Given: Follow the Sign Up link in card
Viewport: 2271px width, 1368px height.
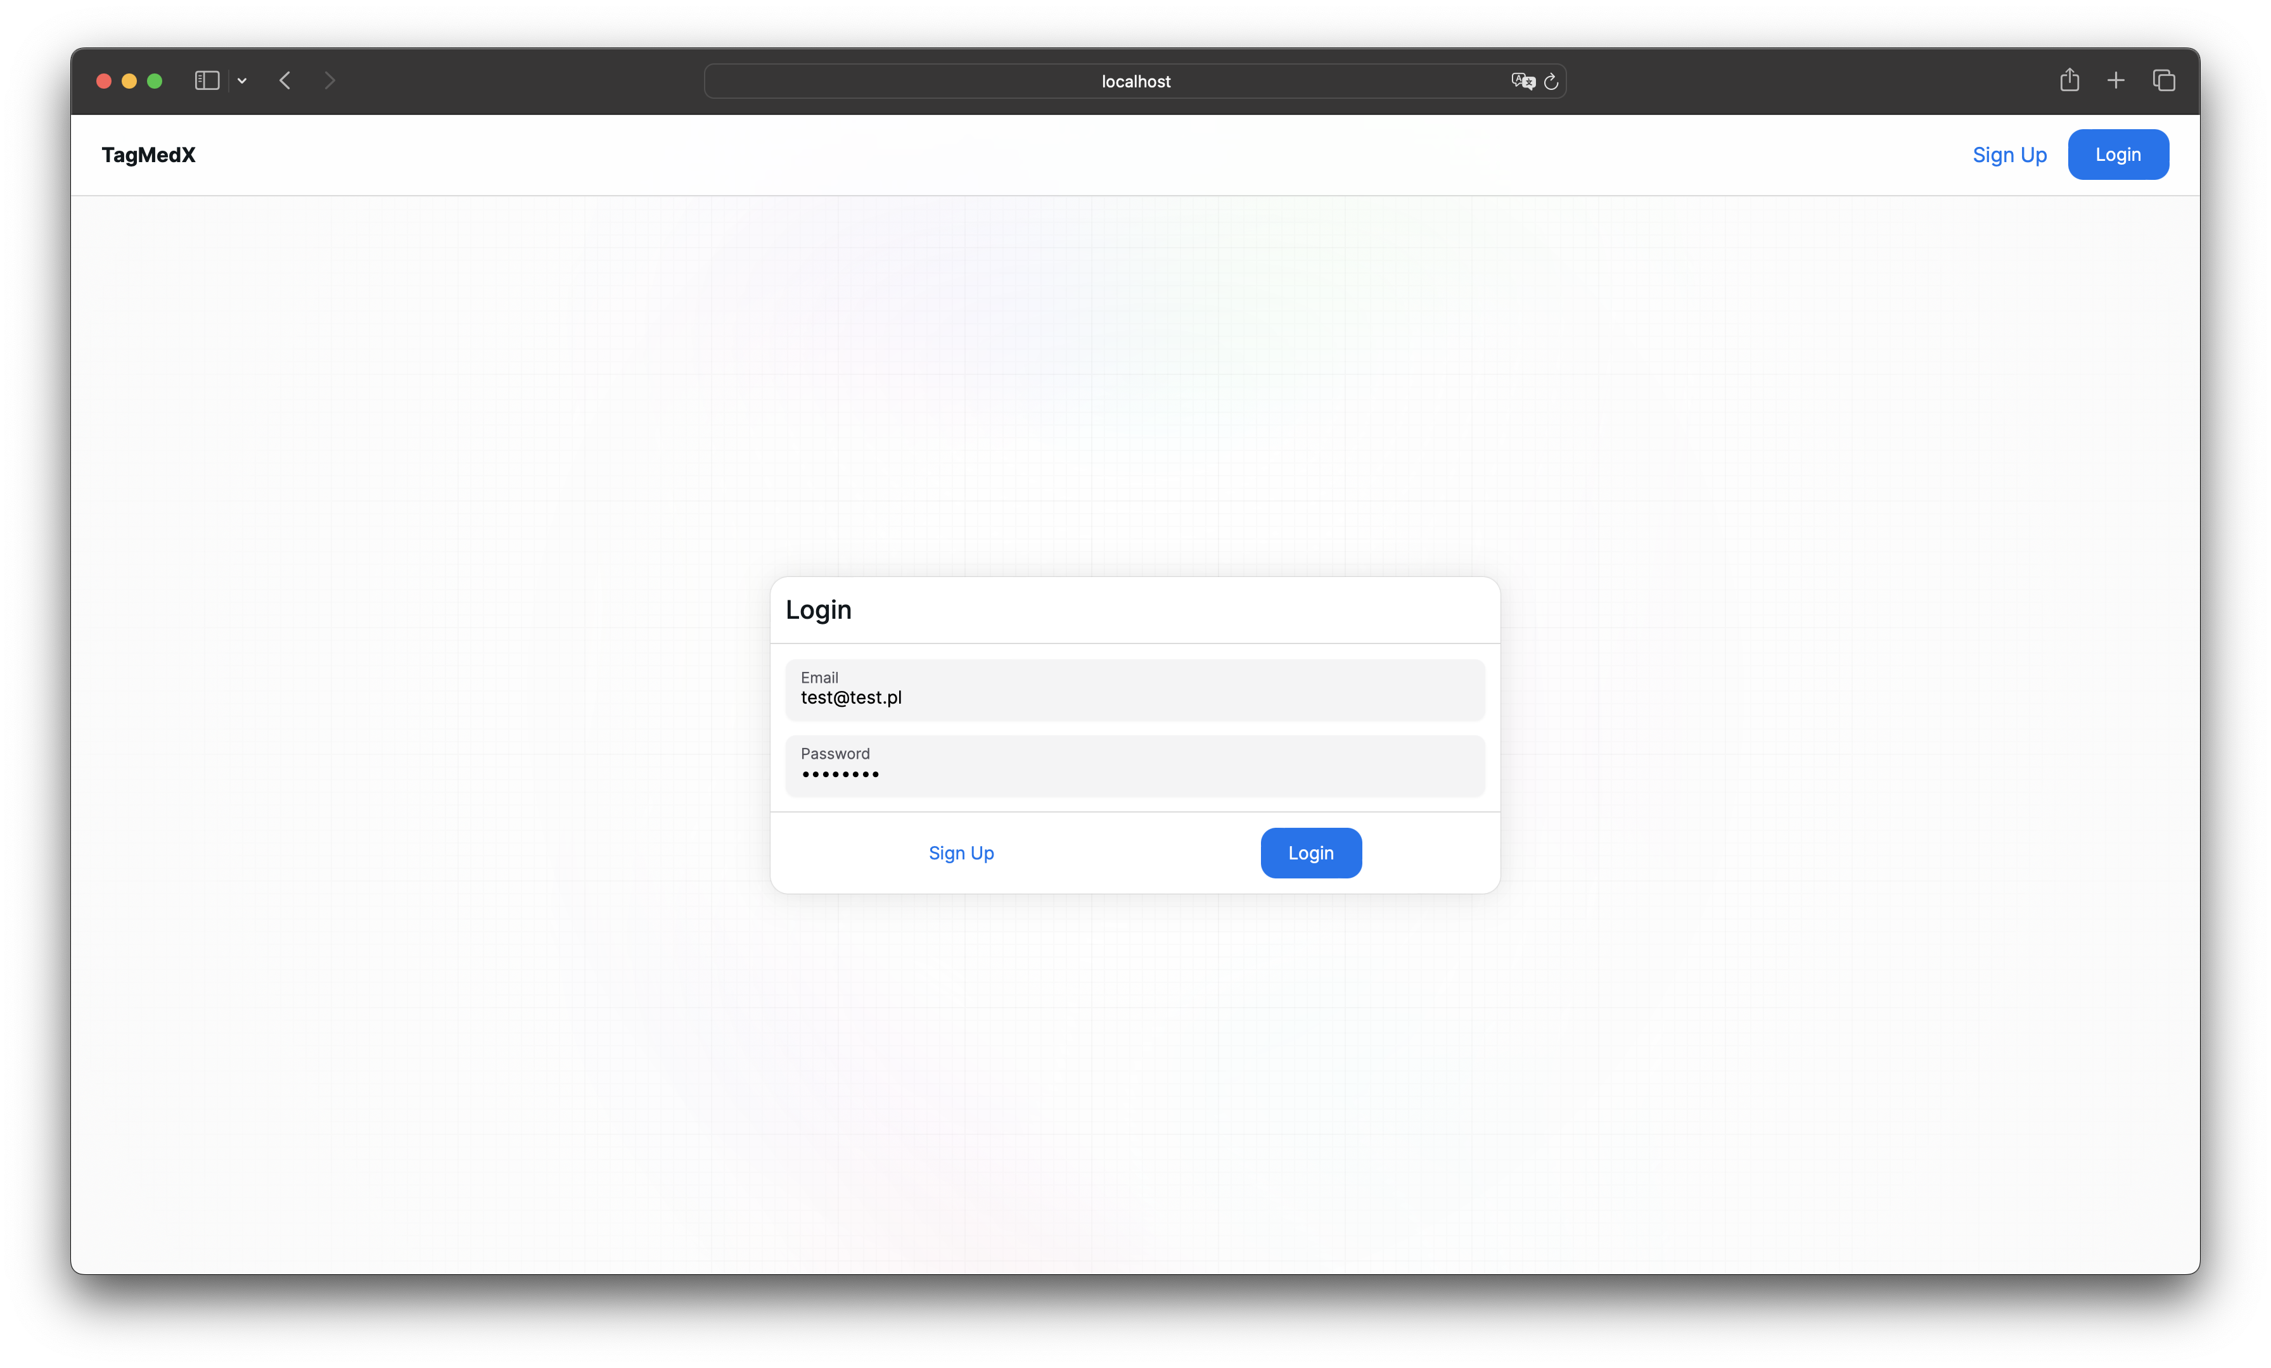Looking at the screenshot, I should pos(961,853).
